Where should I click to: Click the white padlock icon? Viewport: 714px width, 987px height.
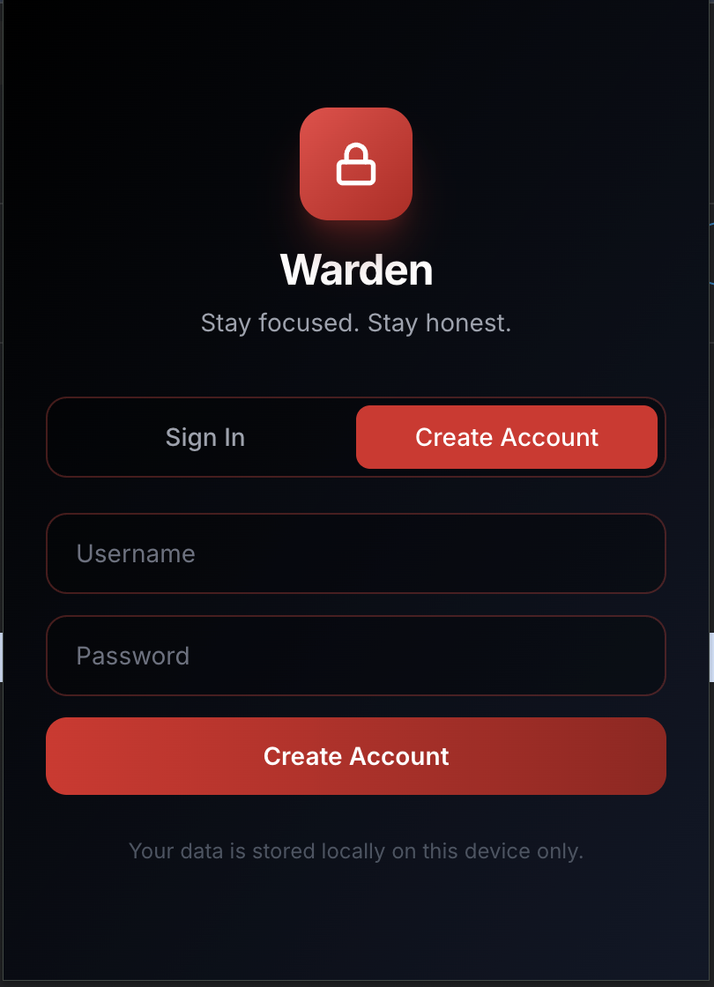pos(356,164)
